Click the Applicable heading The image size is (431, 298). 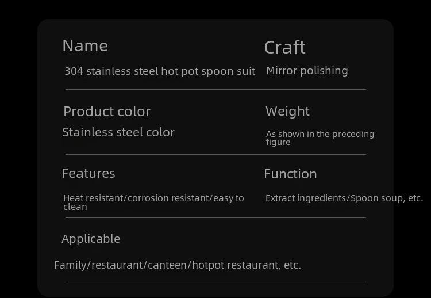tap(91, 239)
